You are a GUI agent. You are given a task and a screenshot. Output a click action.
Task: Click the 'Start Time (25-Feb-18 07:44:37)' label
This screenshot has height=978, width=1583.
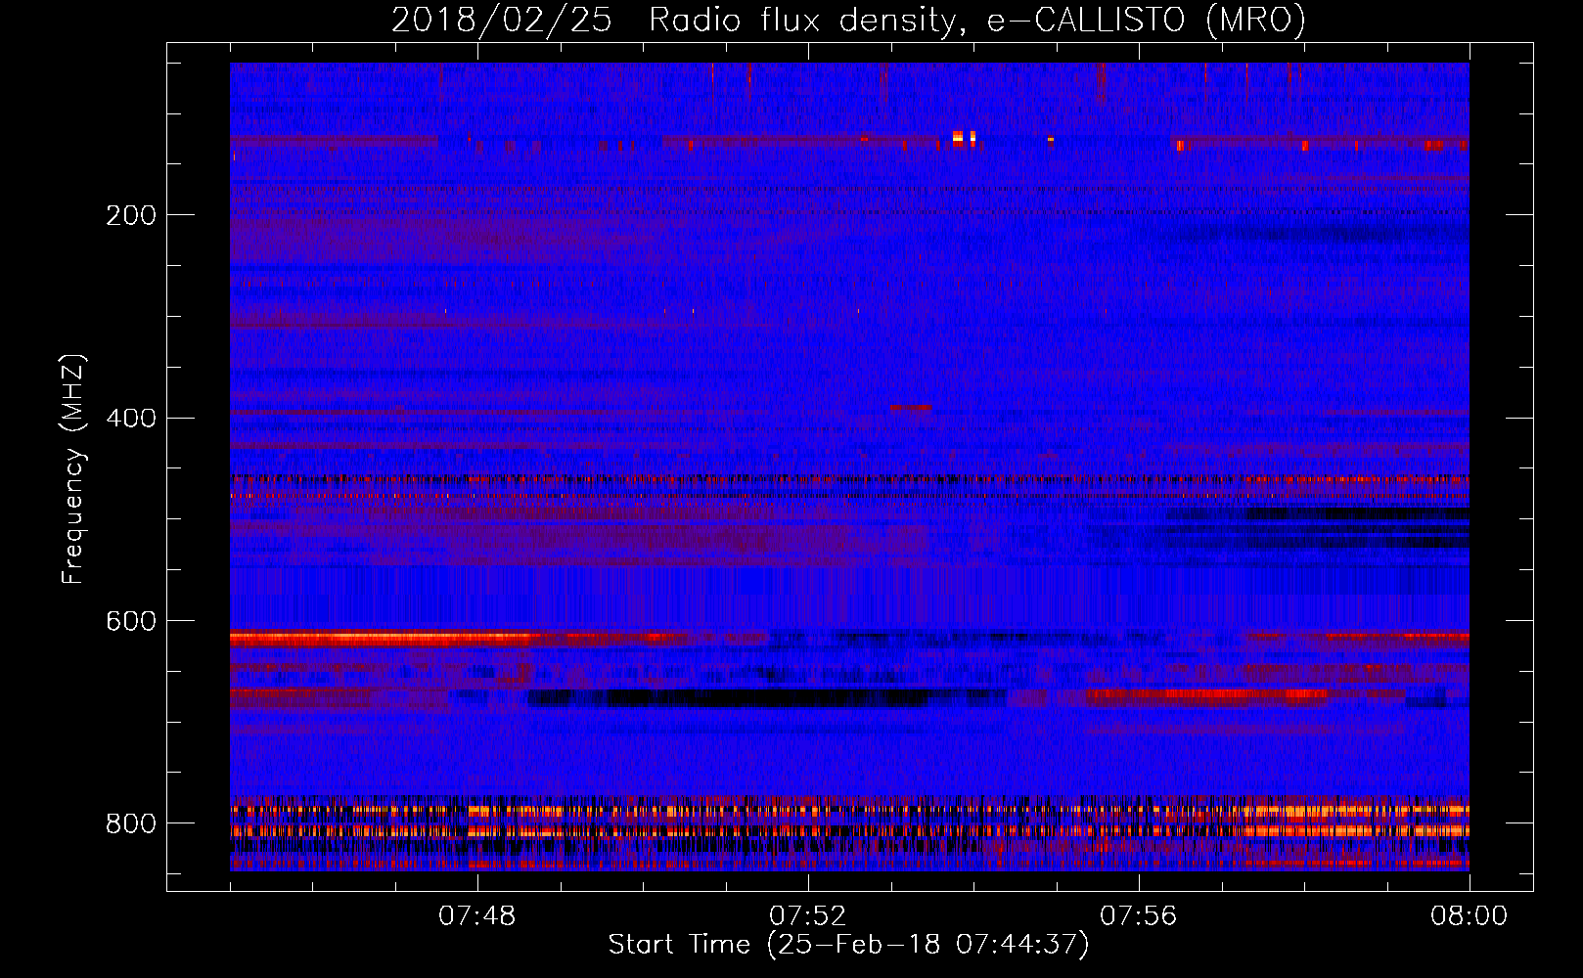[848, 945]
